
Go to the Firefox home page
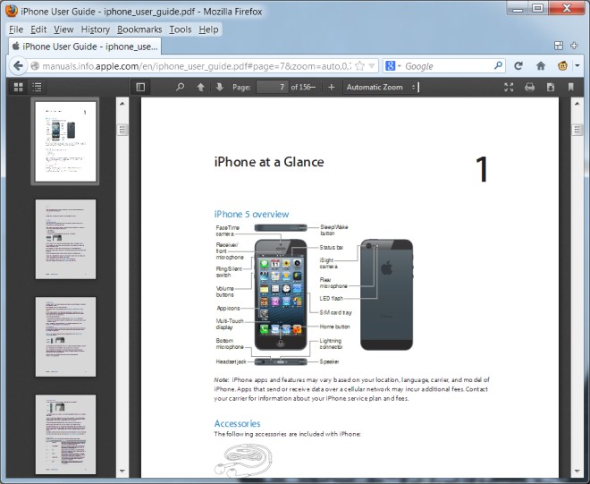click(541, 66)
